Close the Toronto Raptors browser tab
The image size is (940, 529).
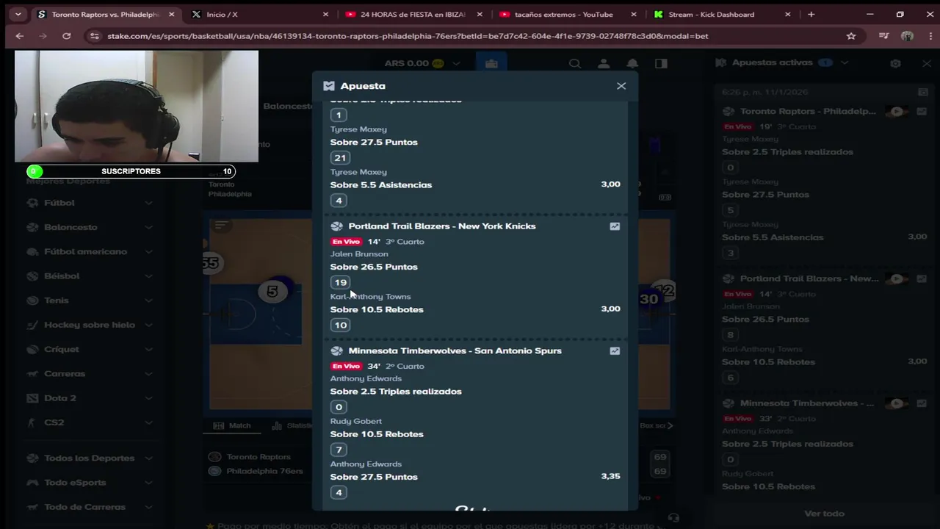pyautogui.click(x=171, y=14)
